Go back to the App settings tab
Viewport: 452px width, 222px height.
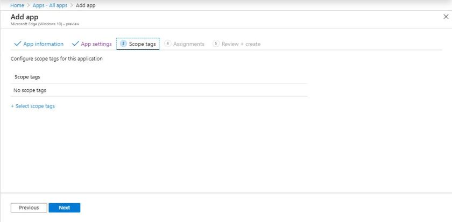[96, 44]
